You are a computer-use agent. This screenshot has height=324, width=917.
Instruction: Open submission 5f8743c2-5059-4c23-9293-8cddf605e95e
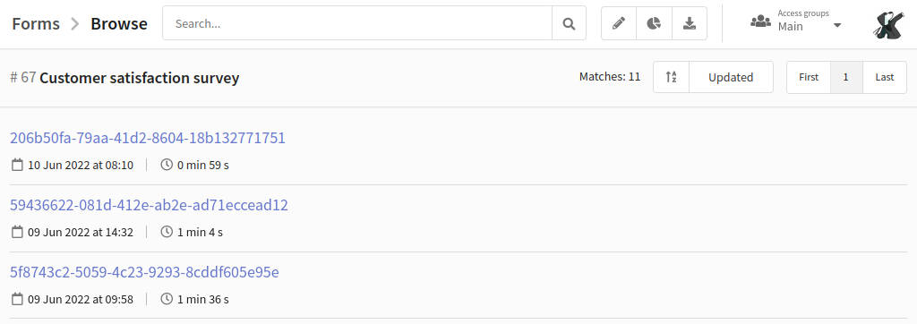pos(144,272)
